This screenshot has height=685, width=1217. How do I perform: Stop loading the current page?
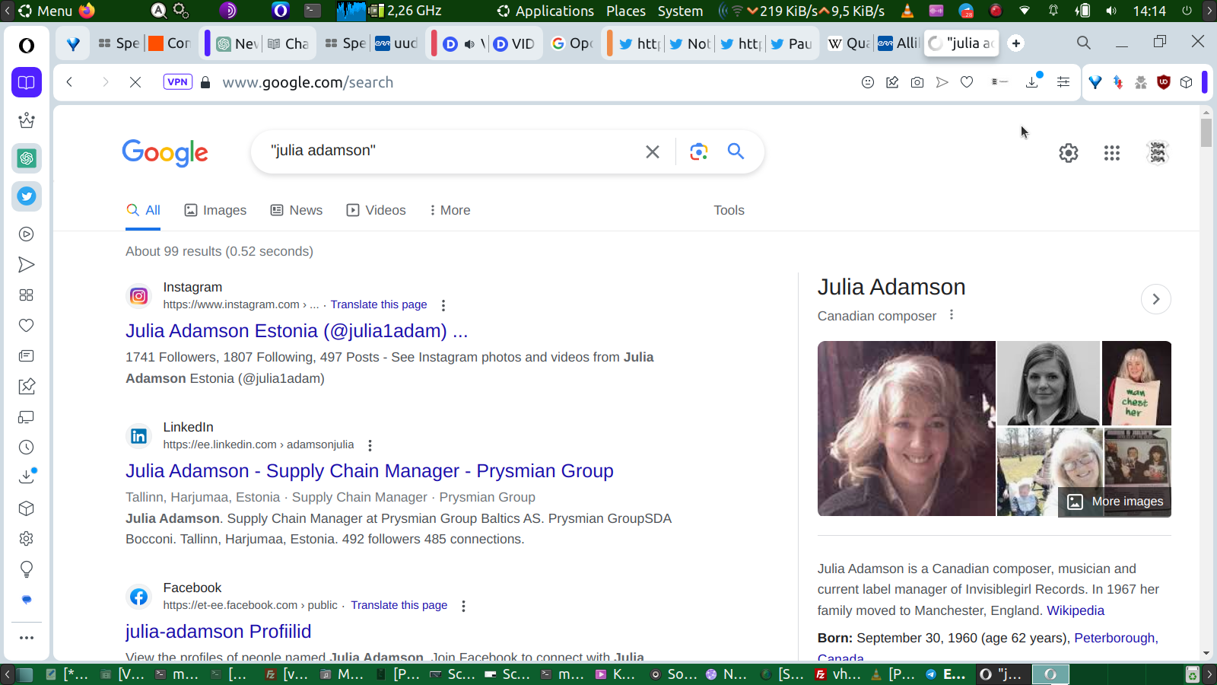(x=135, y=82)
